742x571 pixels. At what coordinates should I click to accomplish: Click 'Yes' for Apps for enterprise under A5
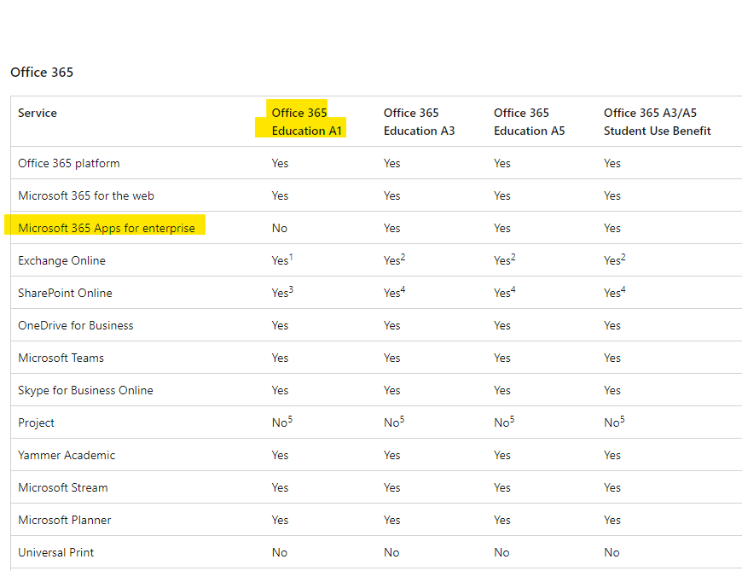pos(502,228)
